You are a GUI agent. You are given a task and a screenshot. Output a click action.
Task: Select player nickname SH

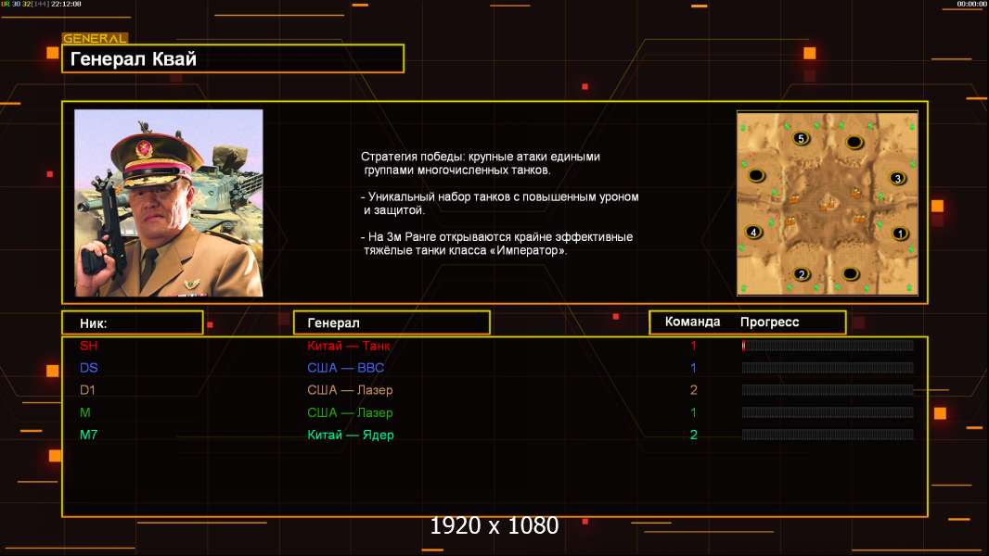click(x=88, y=346)
